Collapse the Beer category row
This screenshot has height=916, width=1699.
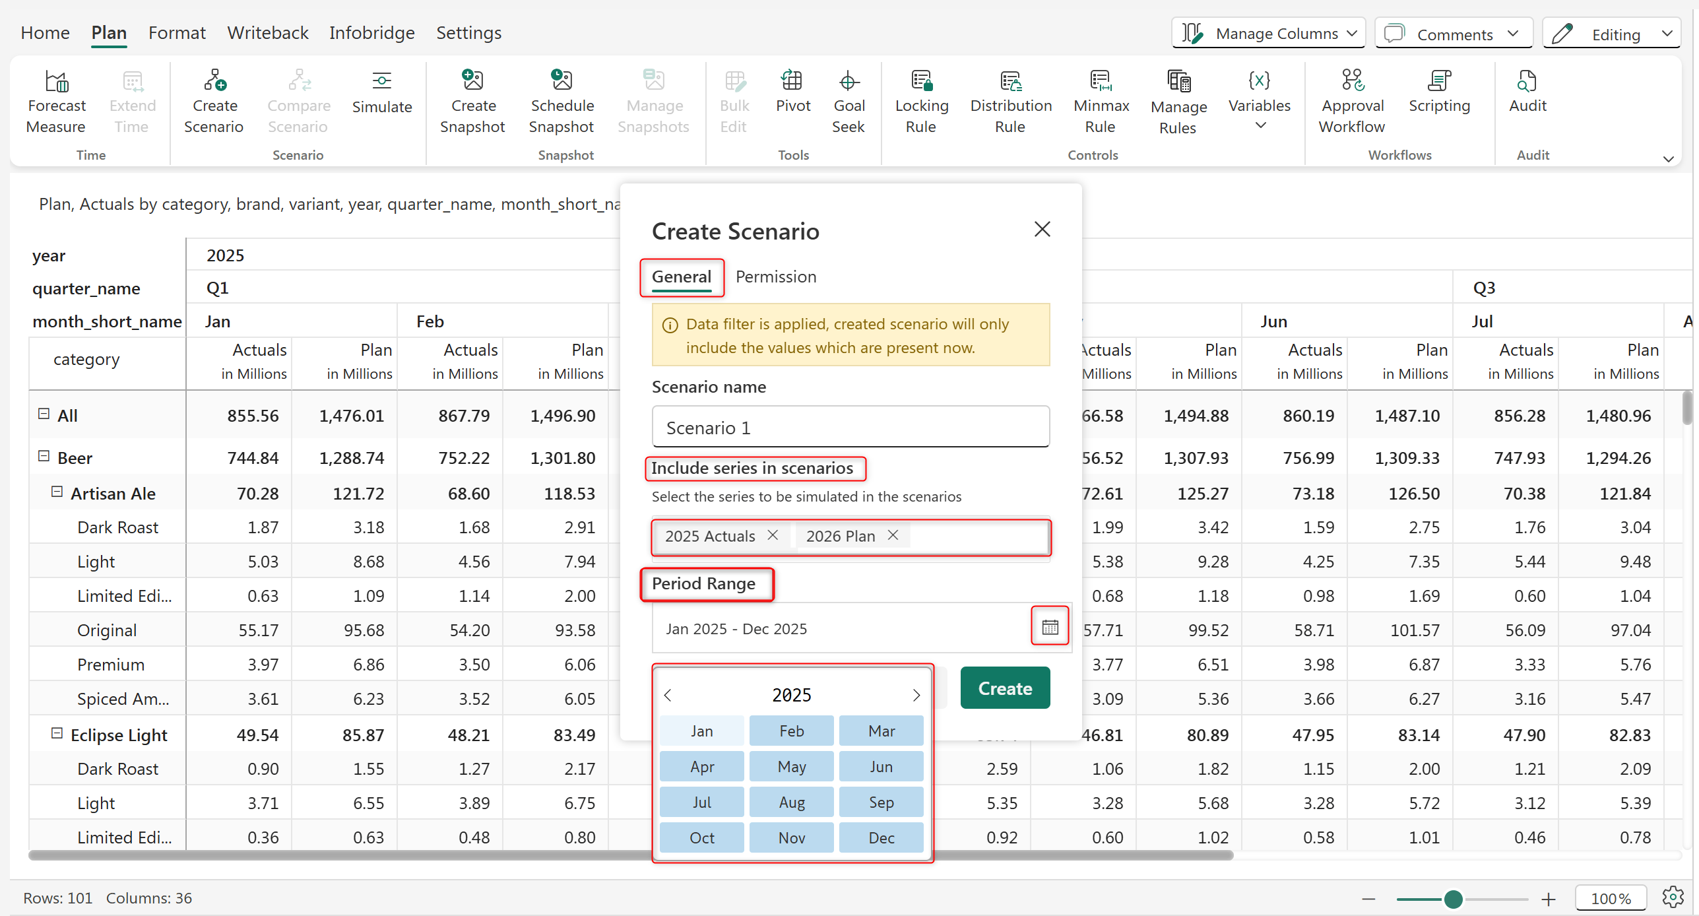coord(44,456)
